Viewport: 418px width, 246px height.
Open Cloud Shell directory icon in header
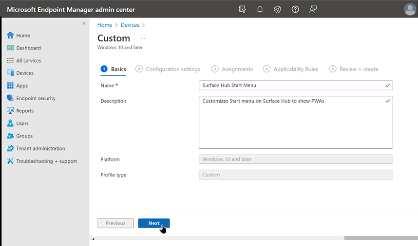(242, 9)
